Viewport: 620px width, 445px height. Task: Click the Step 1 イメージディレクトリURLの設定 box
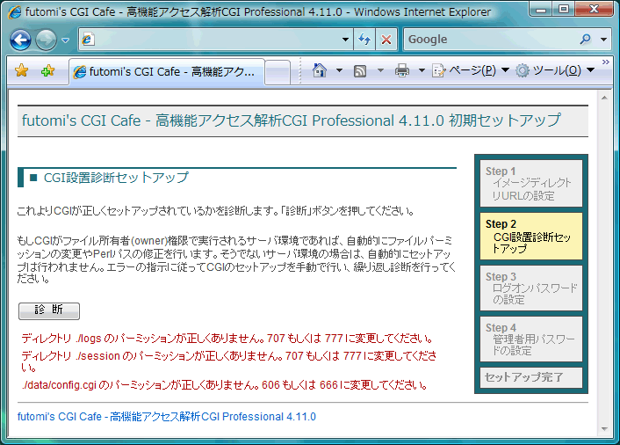point(531,183)
